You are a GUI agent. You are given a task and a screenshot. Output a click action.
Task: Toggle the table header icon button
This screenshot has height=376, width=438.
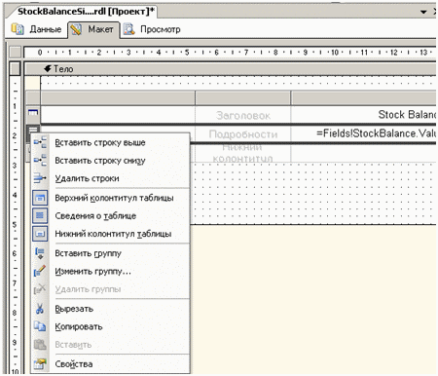tap(40, 198)
